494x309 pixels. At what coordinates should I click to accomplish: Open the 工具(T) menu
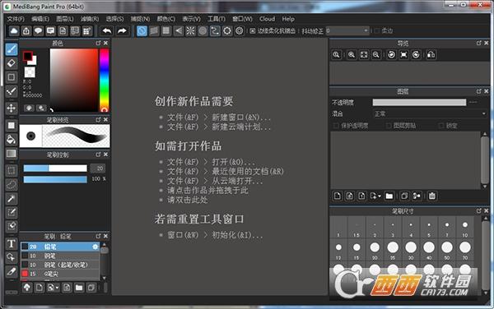click(217, 19)
